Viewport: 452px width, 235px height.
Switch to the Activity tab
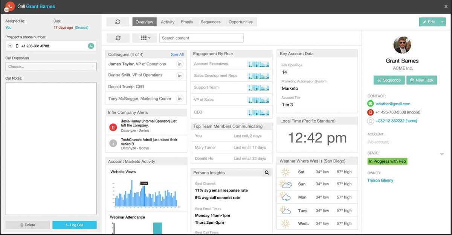[x=167, y=22]
